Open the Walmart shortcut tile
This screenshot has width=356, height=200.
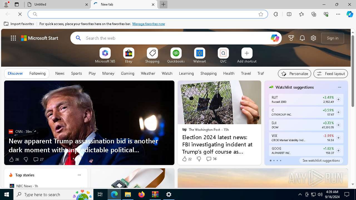click(199, 56)
